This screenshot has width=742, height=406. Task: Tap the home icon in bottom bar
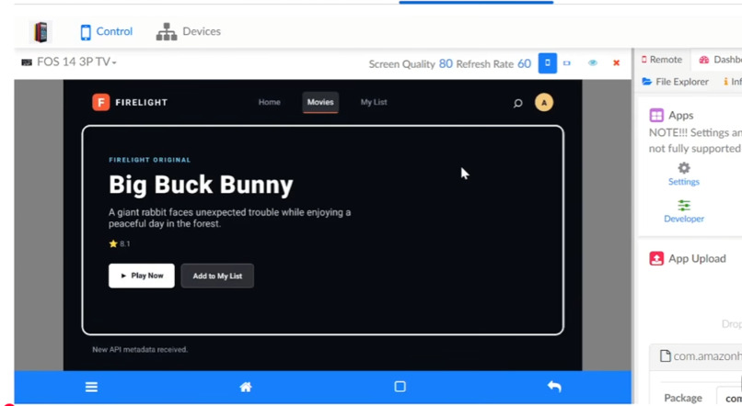click(246, 387)
